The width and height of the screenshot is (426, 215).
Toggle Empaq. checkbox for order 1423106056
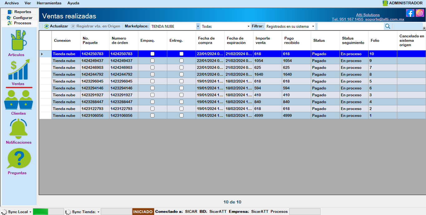click(x=152, y=116)
